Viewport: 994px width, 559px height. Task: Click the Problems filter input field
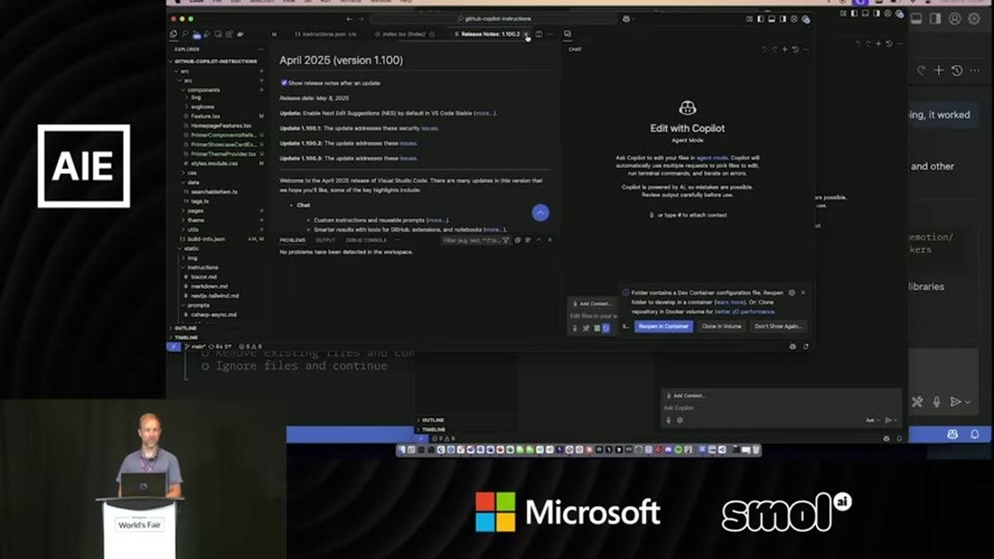[x=470, y=240]
